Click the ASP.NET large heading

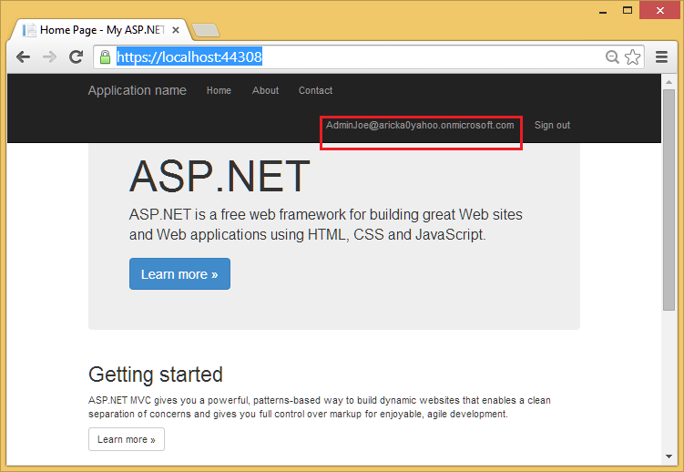(219, 176)
